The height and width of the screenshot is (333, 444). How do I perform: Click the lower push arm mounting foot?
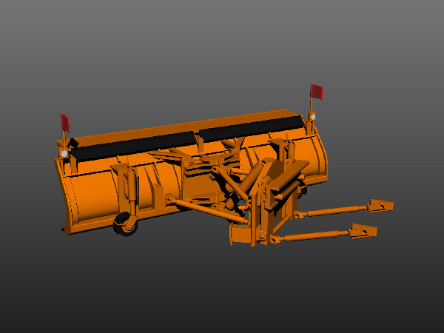(x=363, y=231)
